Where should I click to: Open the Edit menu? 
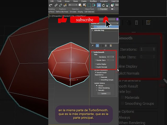coord(52,1)
